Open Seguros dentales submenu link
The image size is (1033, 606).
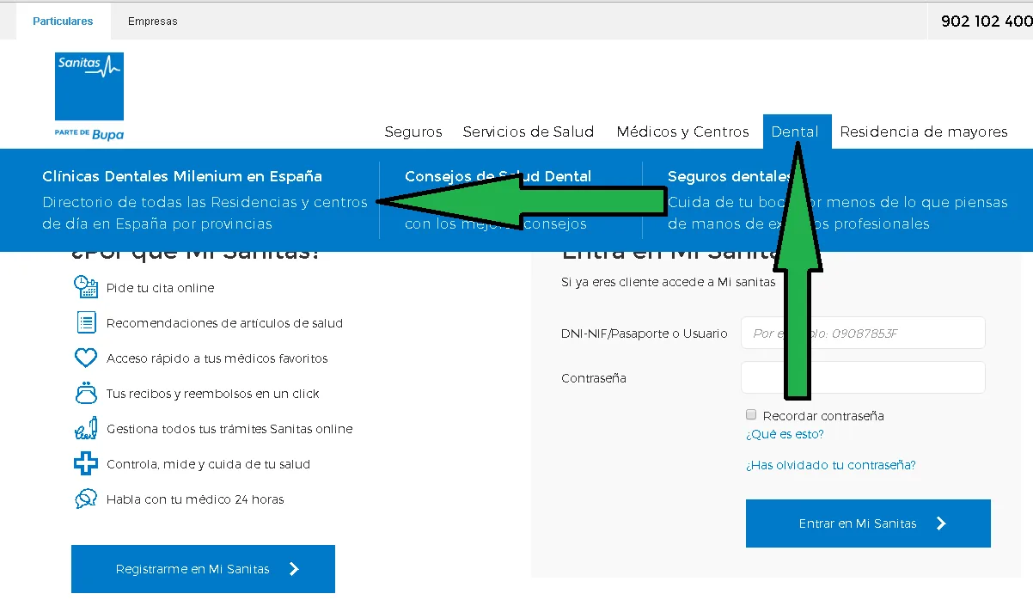tap(730, 176)
